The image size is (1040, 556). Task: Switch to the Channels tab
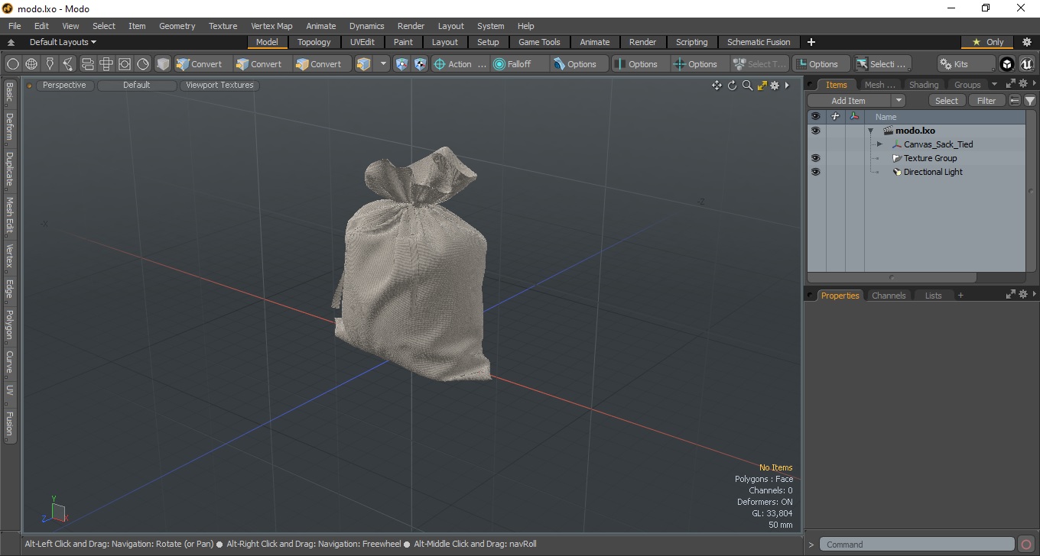coord(888,296)
